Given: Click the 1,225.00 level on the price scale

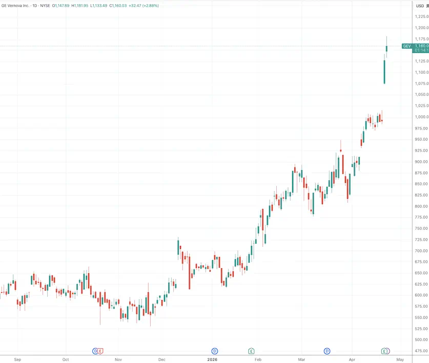Looking at the screenshot, I should (x=421, y=16).
